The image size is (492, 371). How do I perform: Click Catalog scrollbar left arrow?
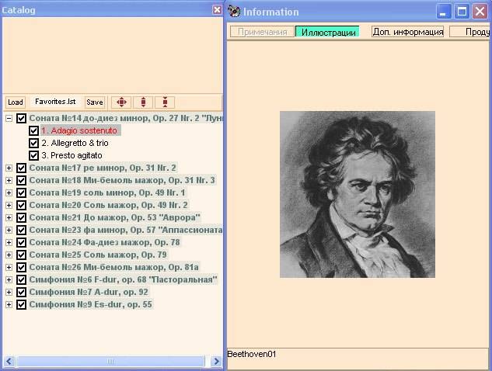(x=9, y=361)
